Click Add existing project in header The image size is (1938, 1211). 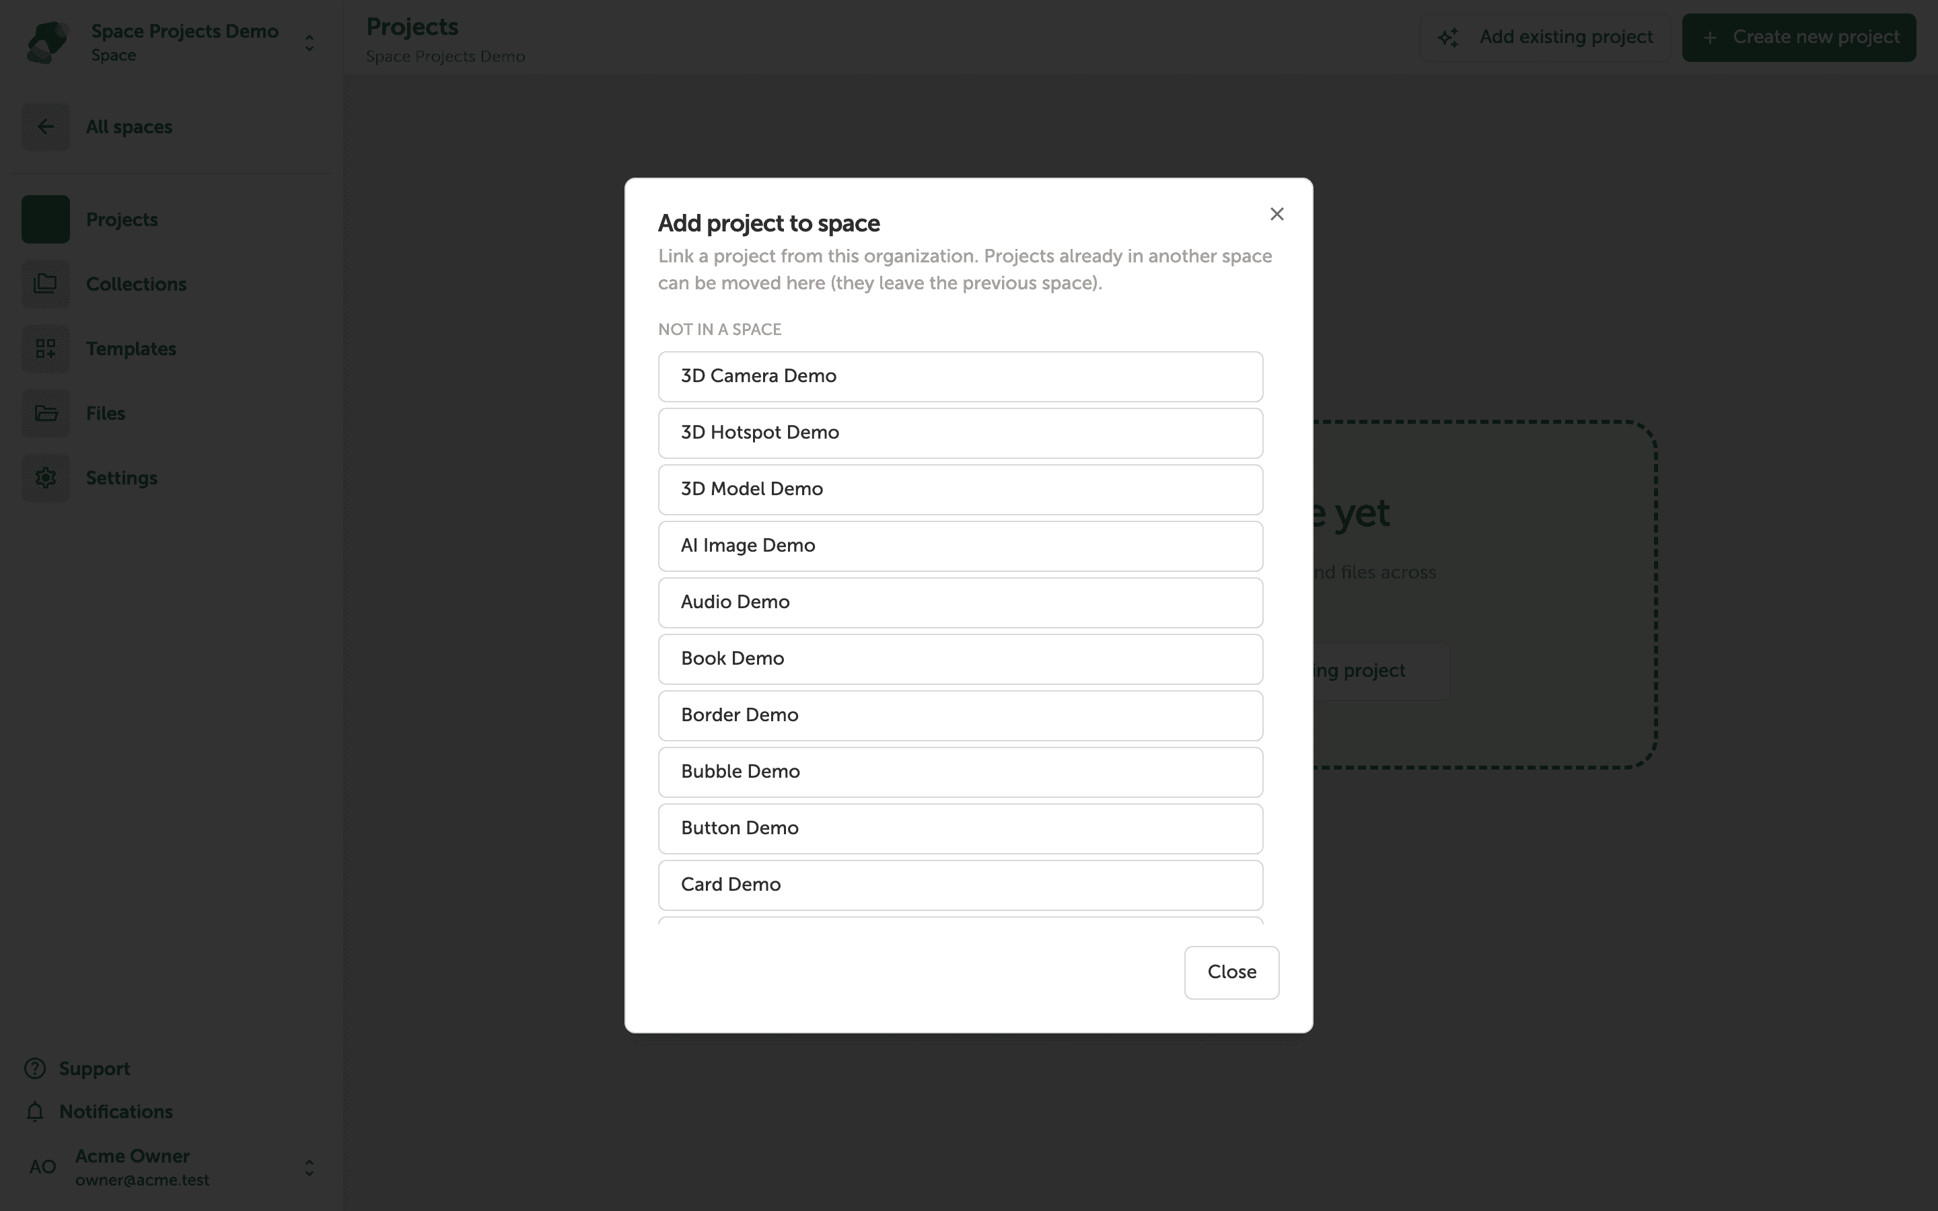click(1545, 38)
